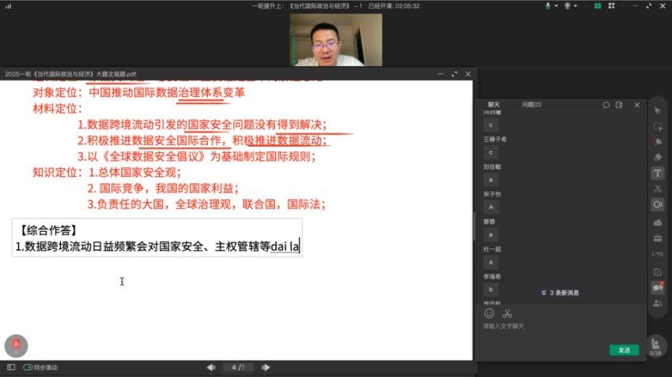Open the participants list icon
The image size is (672, 377).
tap(658, 303)
